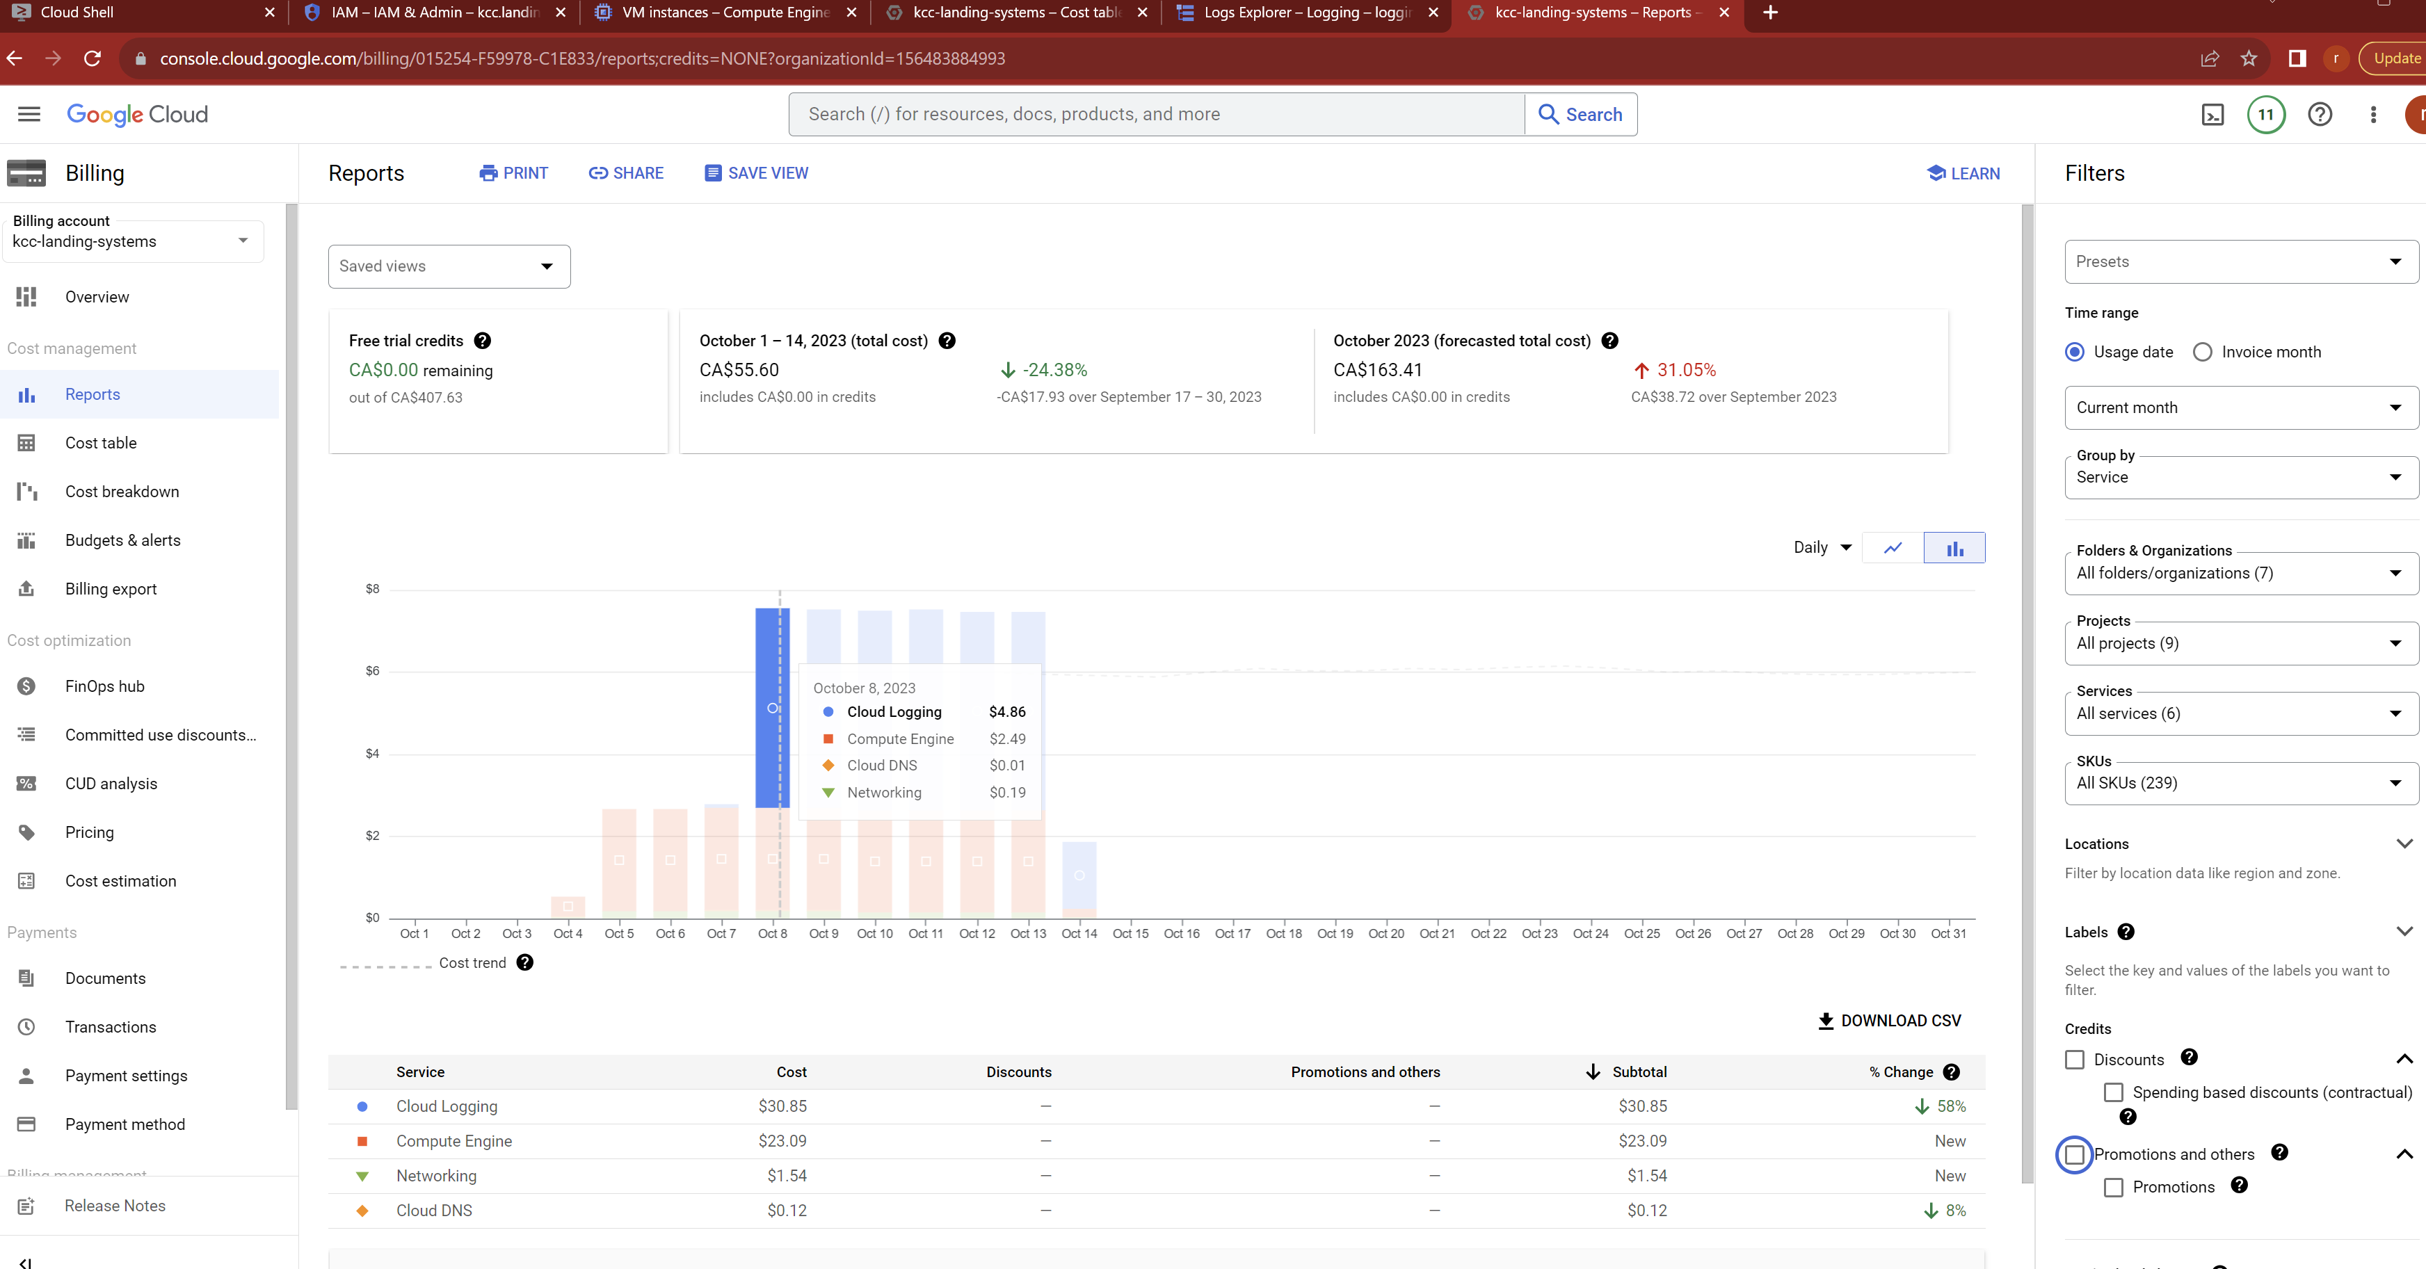
Task: Print the report
Action: 513,173
